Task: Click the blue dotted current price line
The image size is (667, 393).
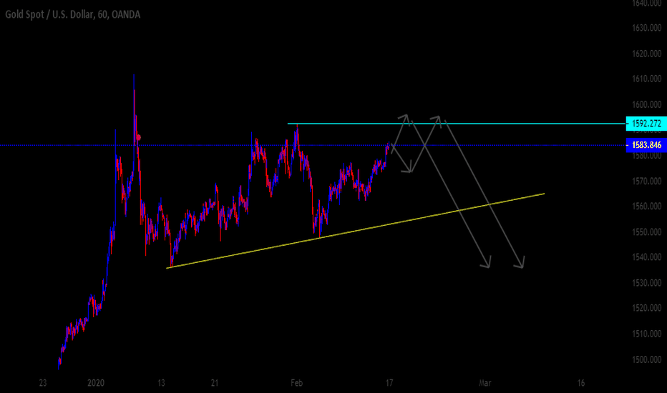Action: coord(313,145)
